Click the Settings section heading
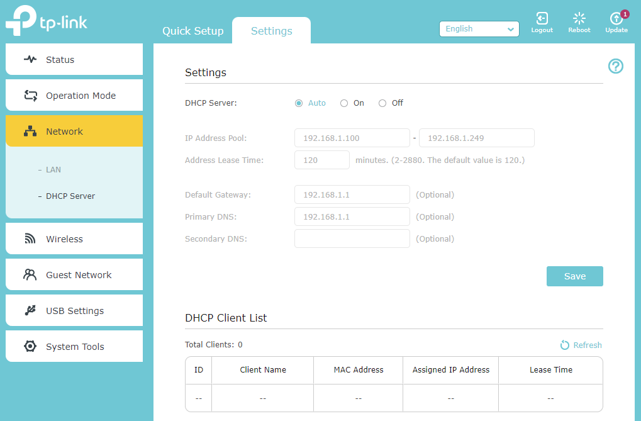 (206, 72)
